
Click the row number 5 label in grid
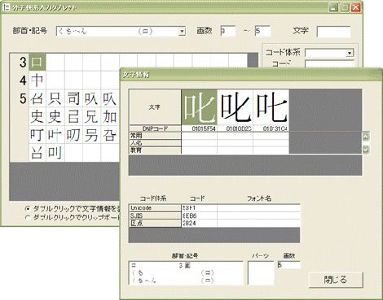pyautogui.click(x=23, y=98)
